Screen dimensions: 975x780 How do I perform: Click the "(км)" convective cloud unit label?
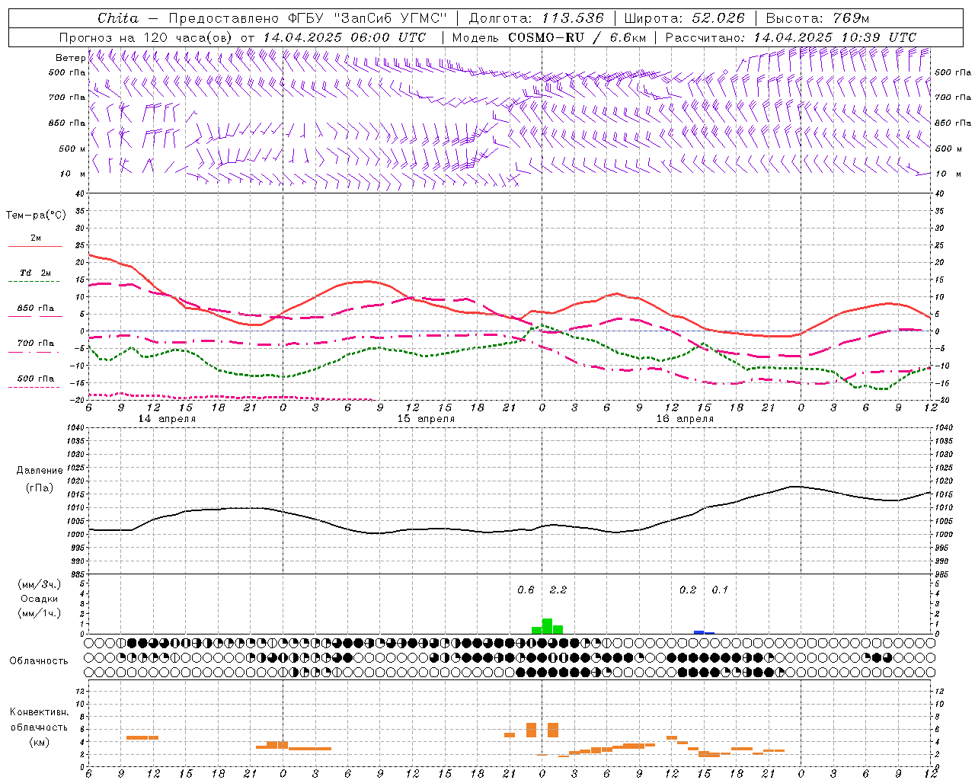pyautogui.click(x=39, y=743)
